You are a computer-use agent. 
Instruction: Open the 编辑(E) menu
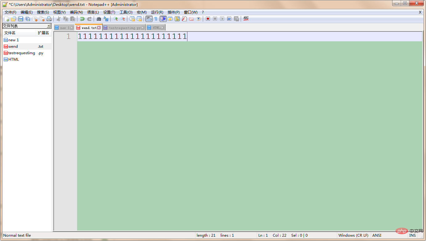27,12
